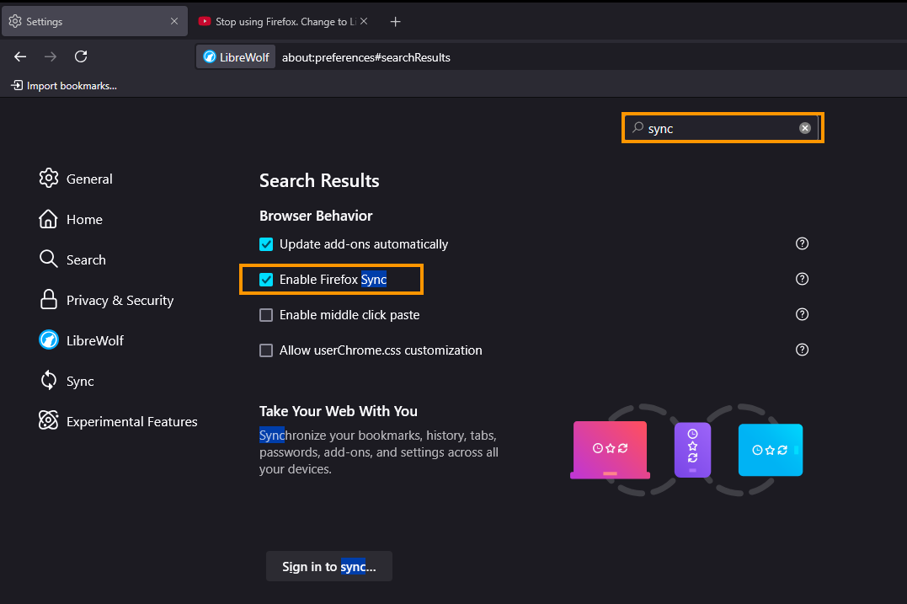Switch to the Settings tab
Image resolution: width=907 pixels, height=604 pixels.
click(x=95, y=21)
